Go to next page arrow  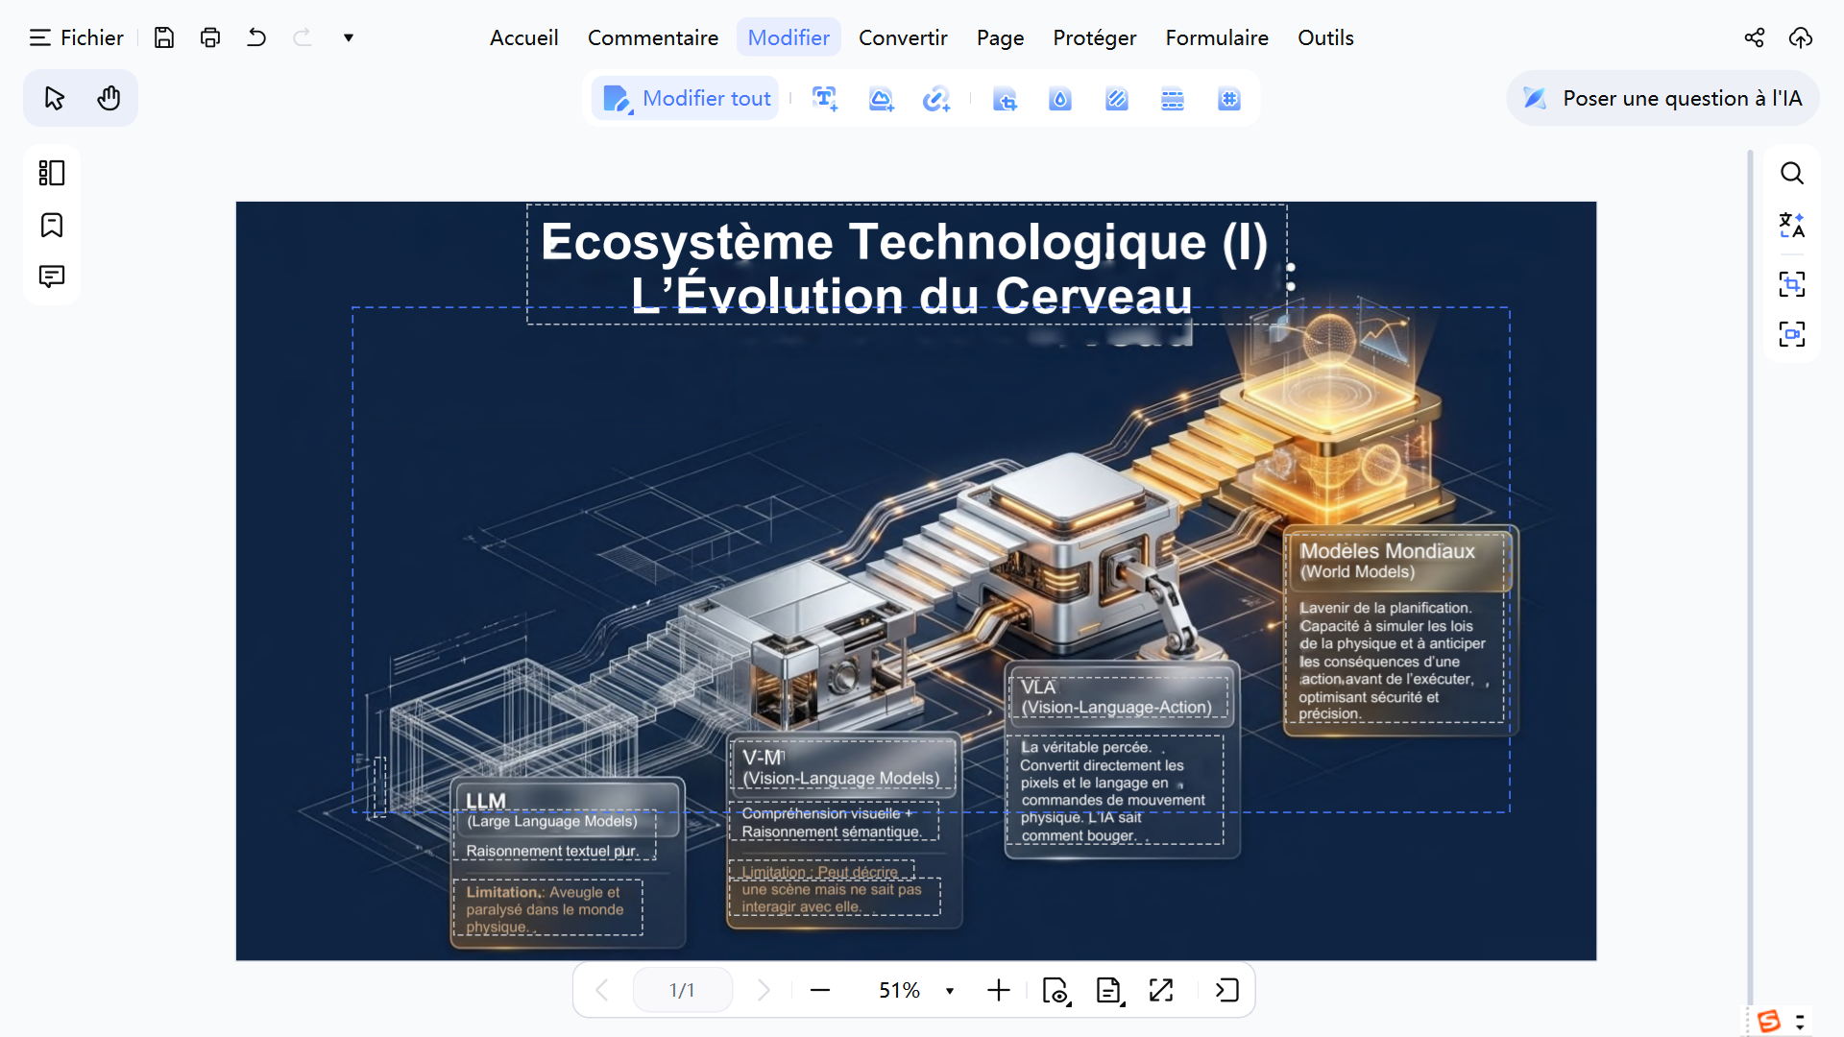click(x=764, y=990)
